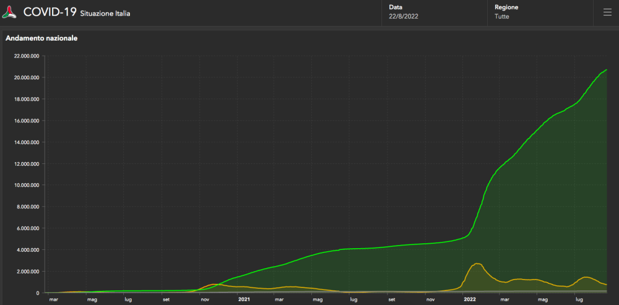Select the Andamento nazionale panel title
619x305 pixels.
[41, 38]
